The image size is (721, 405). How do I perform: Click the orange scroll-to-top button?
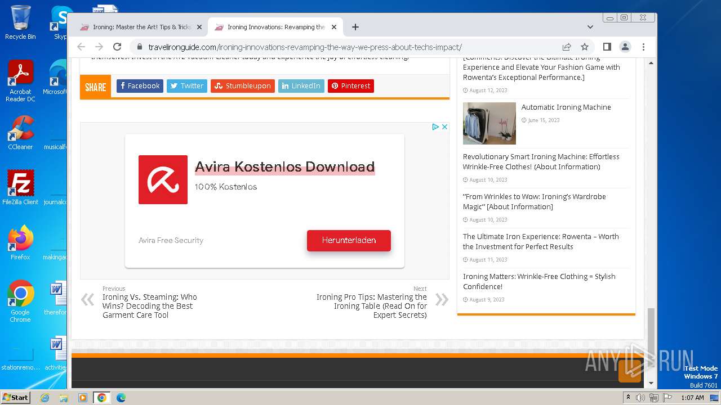[630, 371]
